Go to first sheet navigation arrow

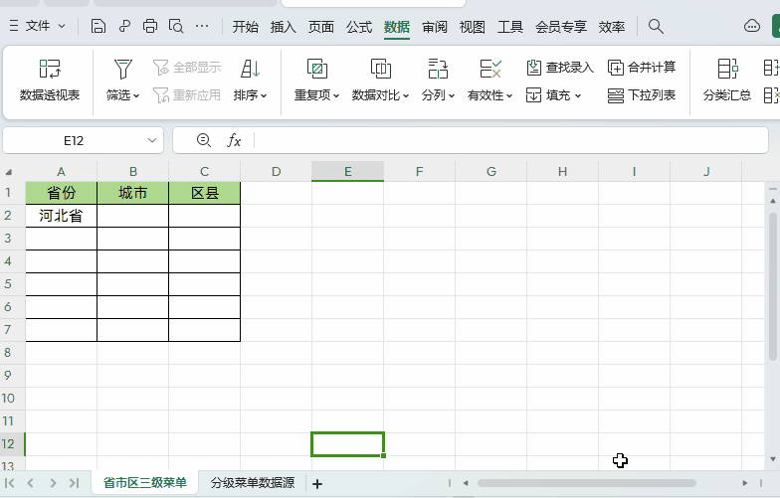coord(9,483)
